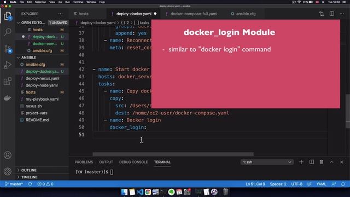Viewport: 350px width, 197px height.
Task: Click the editor vertical scrollbar thumb
Action: tap(348, 111)
